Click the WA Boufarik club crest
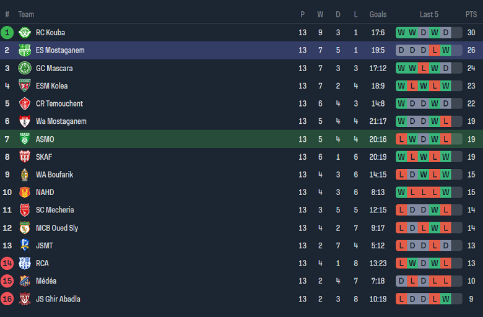Image resolution: width=483 pixels, height=317 pixels. pos(25,175)
